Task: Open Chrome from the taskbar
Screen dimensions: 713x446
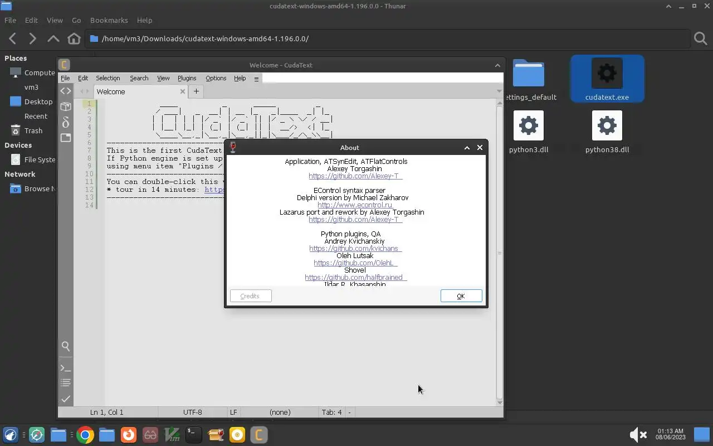Action: [x=85, y=435]
